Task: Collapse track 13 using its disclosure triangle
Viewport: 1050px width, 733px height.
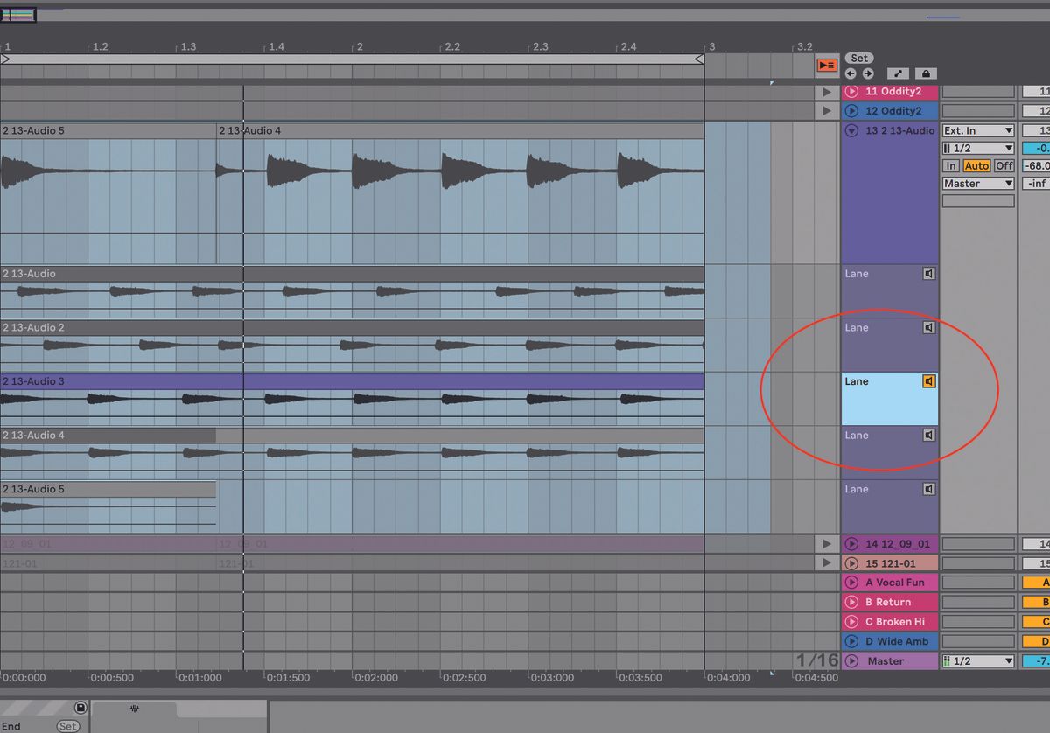Action: (850, 129)
